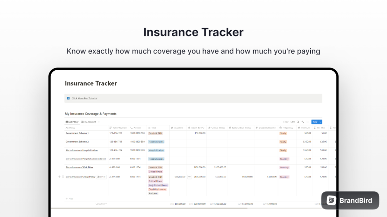Open the dropdown arrow on the blue New button

pyautogui.click(x=320, y=122)
